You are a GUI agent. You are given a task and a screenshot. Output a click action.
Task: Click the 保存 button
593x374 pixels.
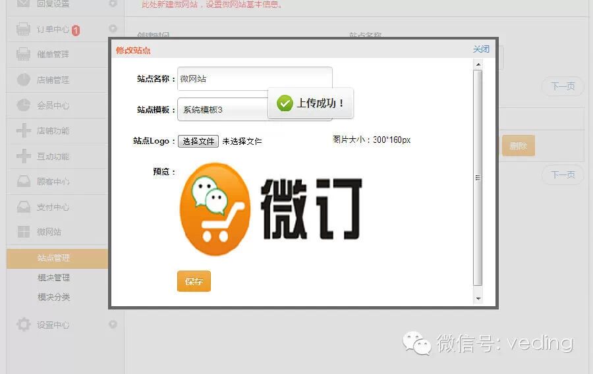[x=194, y=281]
